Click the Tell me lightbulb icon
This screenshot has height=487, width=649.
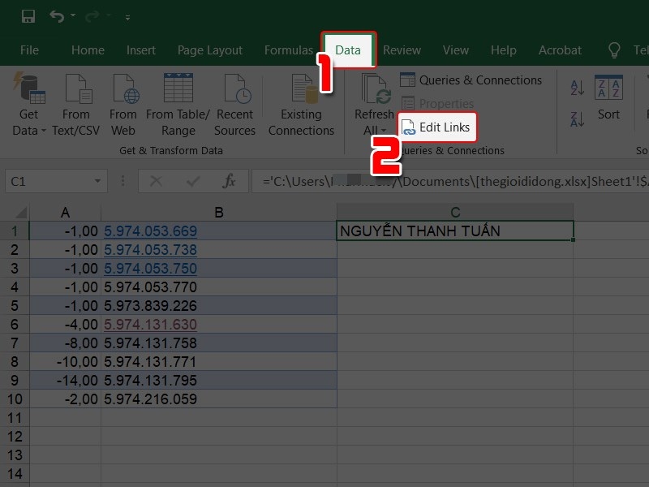pyautogui.click(x=614, y=50)
